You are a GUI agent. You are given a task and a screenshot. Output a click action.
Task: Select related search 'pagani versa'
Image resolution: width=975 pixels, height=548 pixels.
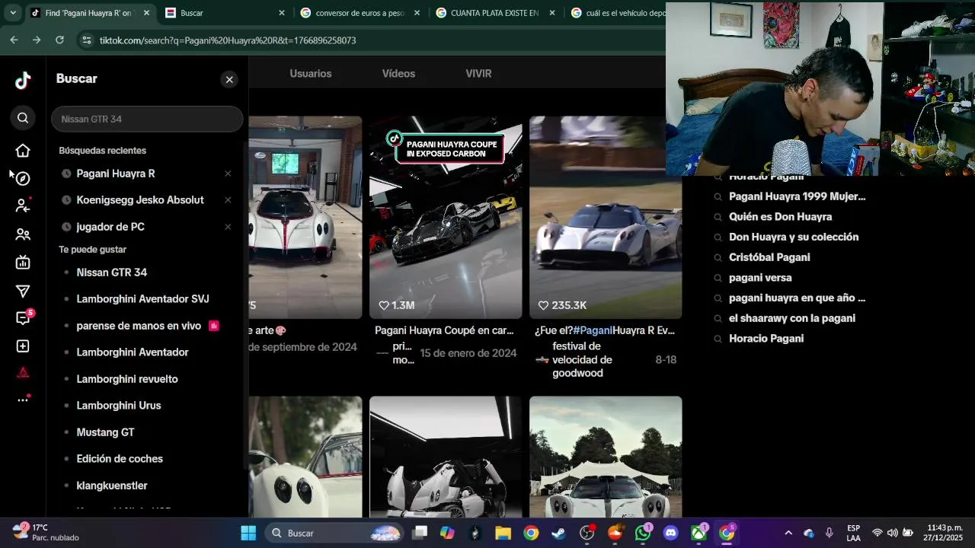pos(760,278)
